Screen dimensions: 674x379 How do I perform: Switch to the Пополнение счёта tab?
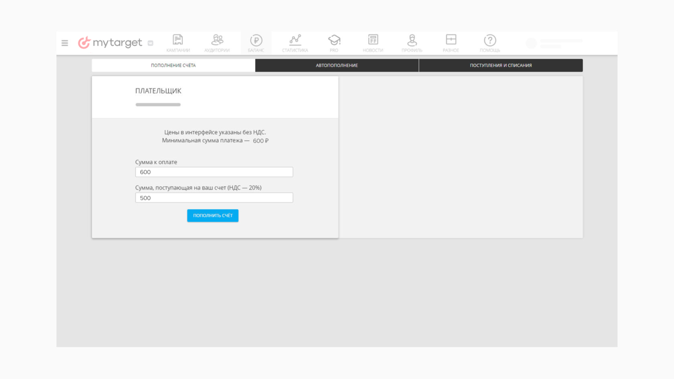[173, 65]
